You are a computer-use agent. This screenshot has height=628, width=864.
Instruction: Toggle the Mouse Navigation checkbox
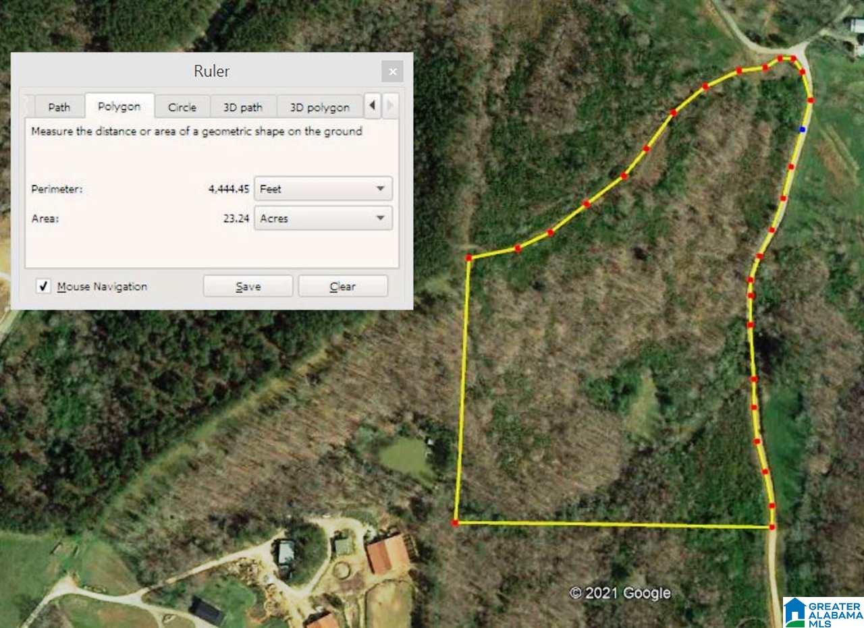pos(43,286)
